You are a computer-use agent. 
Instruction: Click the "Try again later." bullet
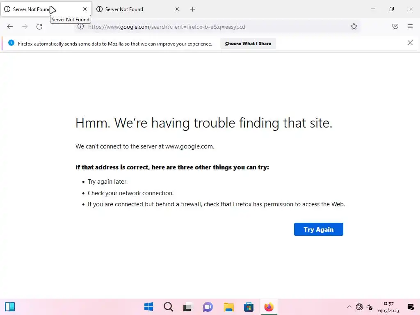[108, 182]
